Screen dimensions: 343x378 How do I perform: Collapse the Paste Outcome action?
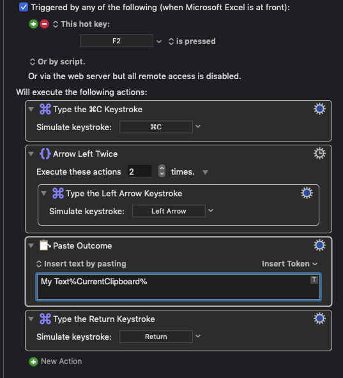(x=31, y=245)
